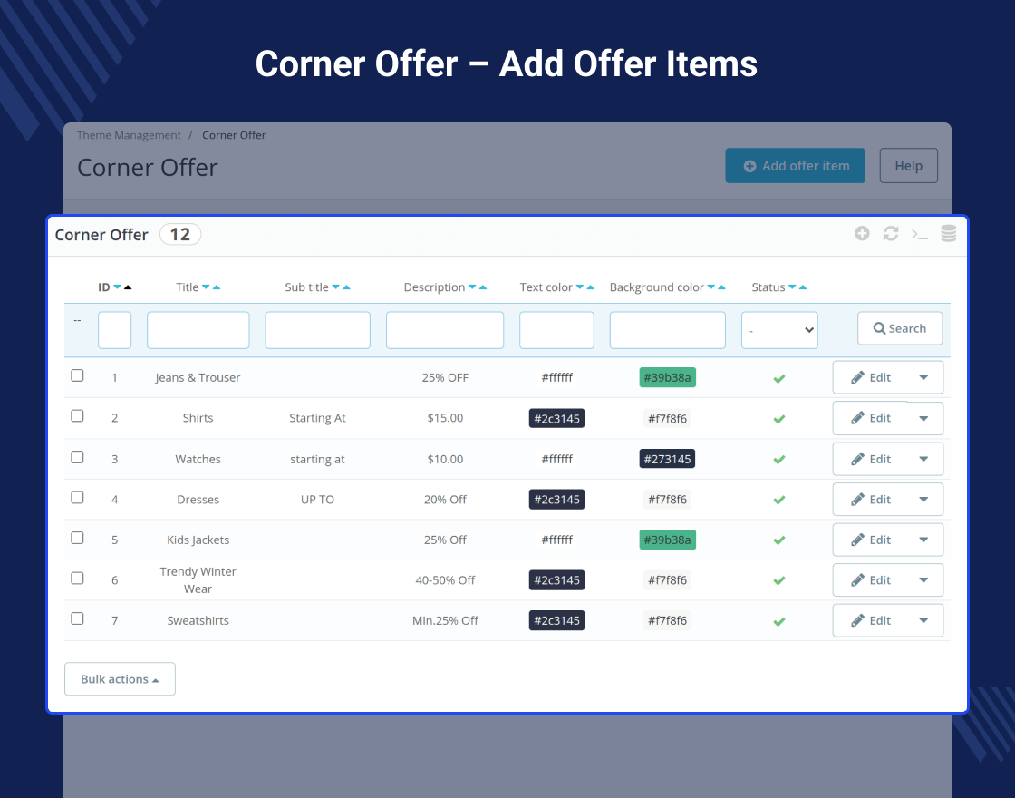Check the box for Kids Jackets row
The image size is (1015, 798).
click(77, 538)
